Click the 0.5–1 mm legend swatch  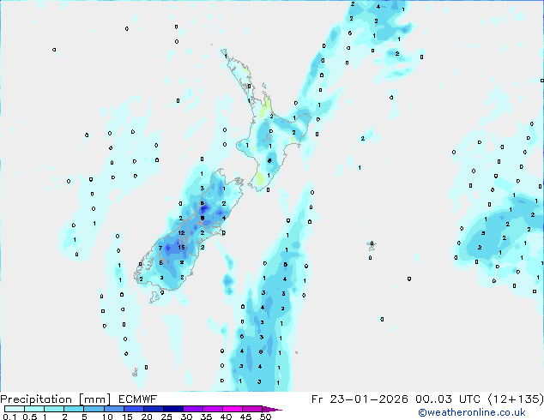coord(34,409)
